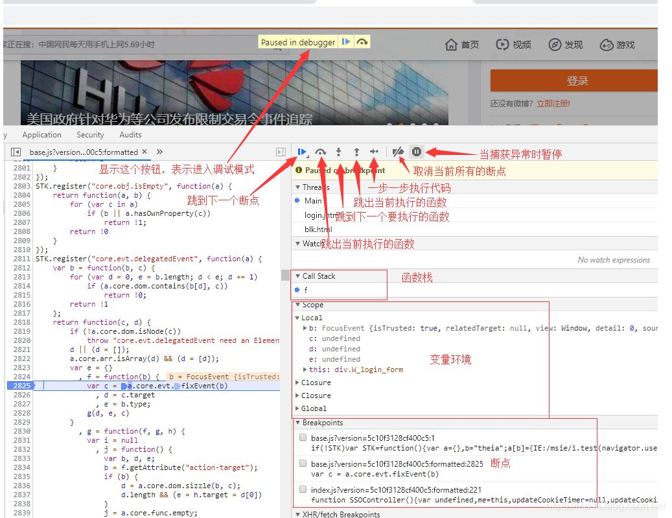Toggle pause on exceptions button
The height and width of the screenshot is (518, 672).
coord(417,152)
